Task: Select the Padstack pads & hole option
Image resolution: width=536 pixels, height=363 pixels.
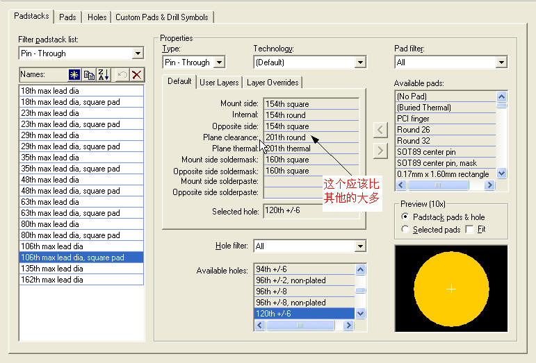Action: pos(405,217)
